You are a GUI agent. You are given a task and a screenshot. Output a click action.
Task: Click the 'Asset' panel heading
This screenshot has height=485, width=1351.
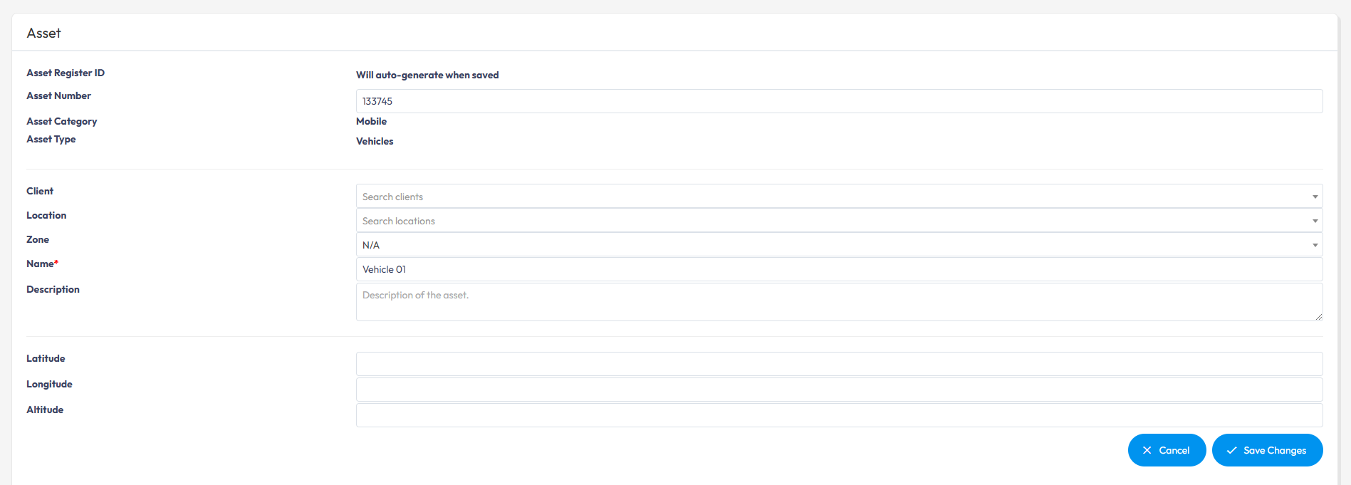tap(43, 33)
